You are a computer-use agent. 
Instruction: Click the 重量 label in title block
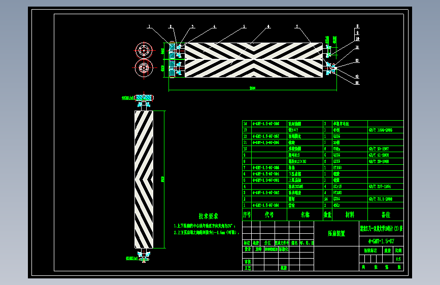coord(388,251)
